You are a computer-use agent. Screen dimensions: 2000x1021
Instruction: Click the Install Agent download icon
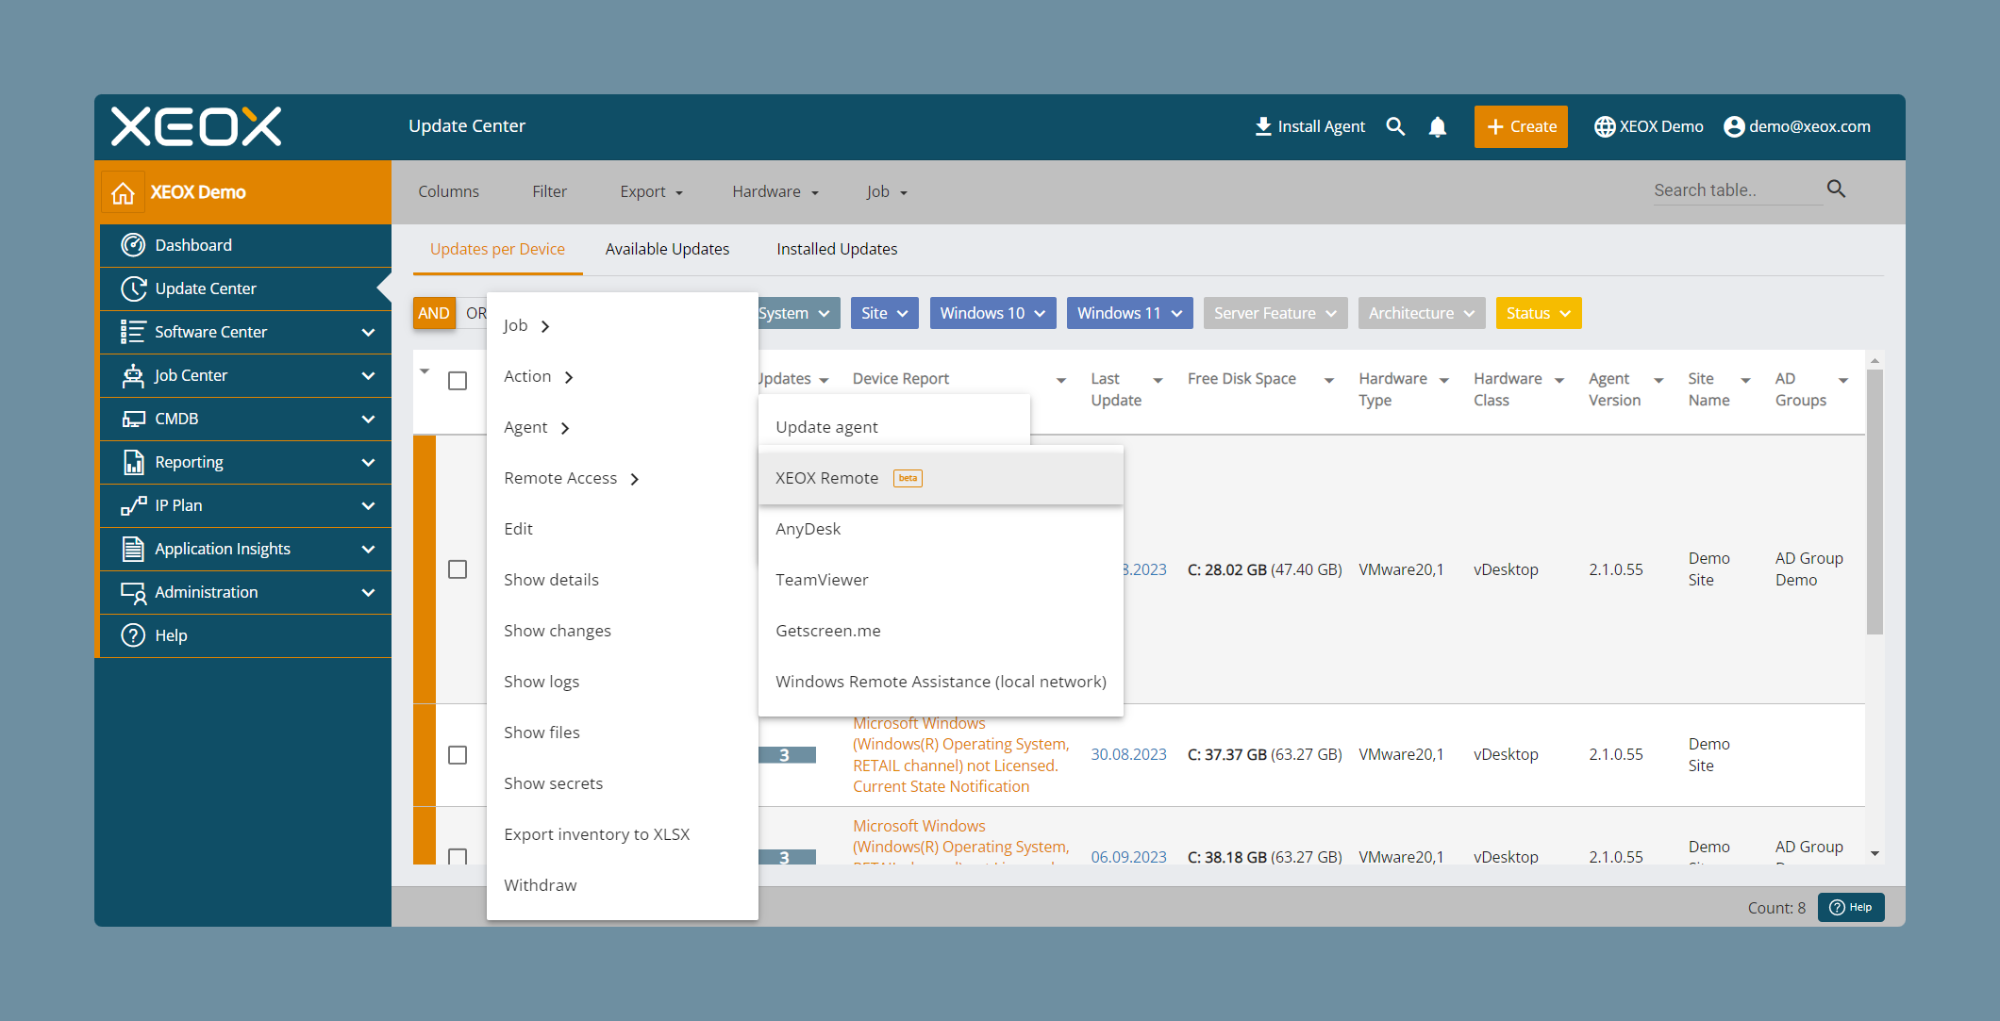click(1263, 126)
